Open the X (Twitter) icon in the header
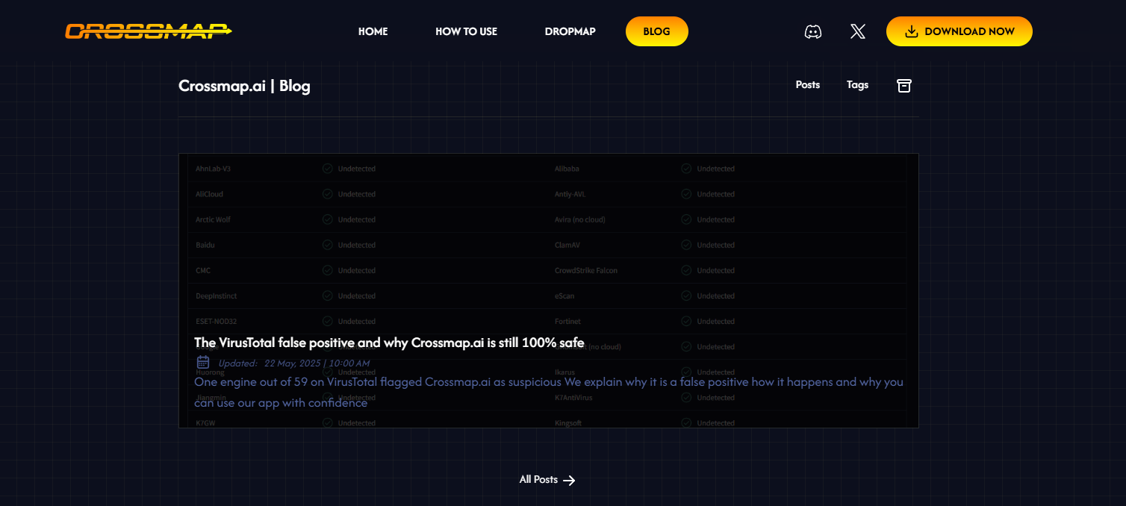This screenshot has width=1126, height=506. point(857,31)
